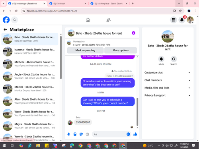This screenshot has width=199, height=149.
Task: Open Alan 3beds 2baths conversation
Action: tap(30, 101)
